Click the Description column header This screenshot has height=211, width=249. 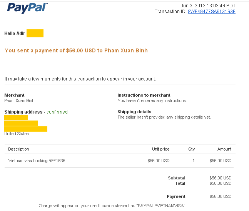click(x=18, y=149)
